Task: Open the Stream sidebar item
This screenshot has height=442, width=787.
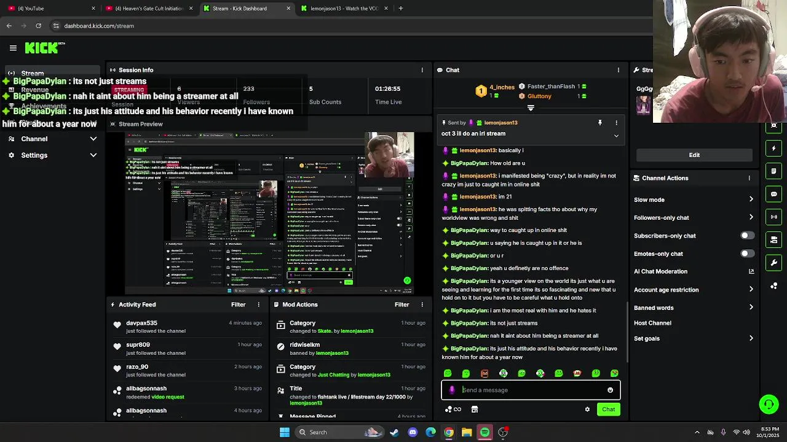Action: [x=52, y=74]
